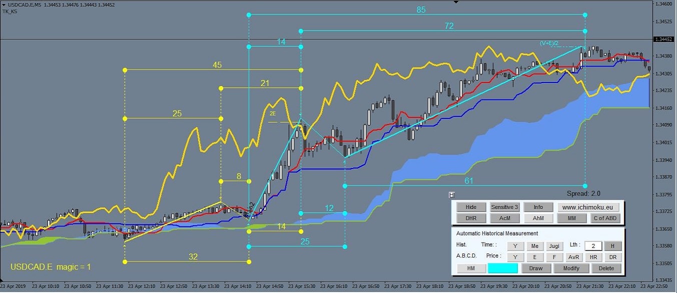Click the Lth value field
The height and width of the screenshot is (293, 677).
(593, 245)
